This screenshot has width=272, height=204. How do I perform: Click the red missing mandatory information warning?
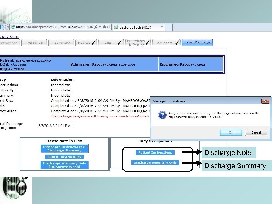point(100,116)
